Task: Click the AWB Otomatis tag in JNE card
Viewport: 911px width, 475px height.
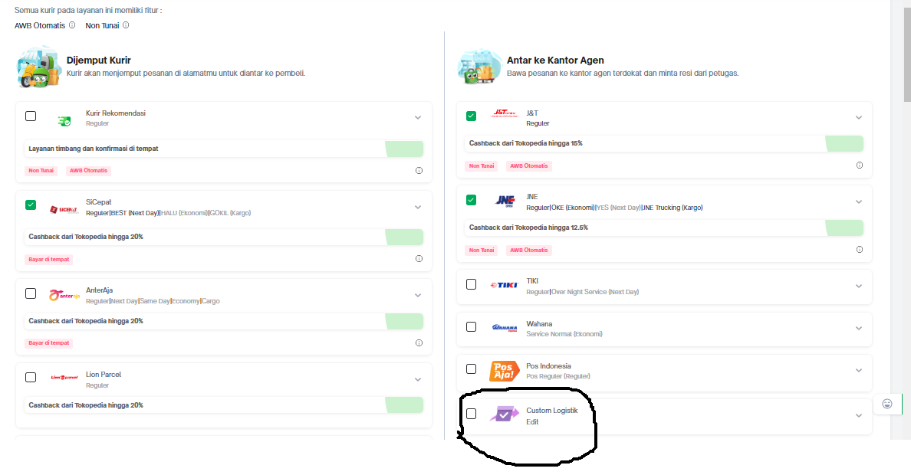Action: point(528,251)
